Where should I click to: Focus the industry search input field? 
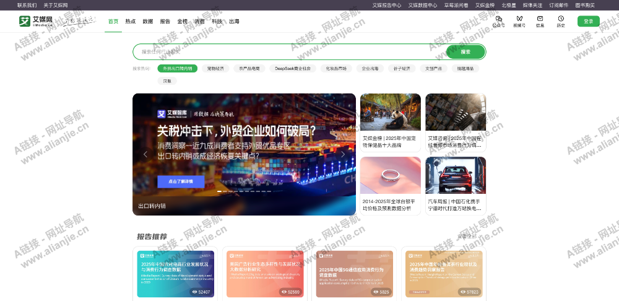point(290,52)
